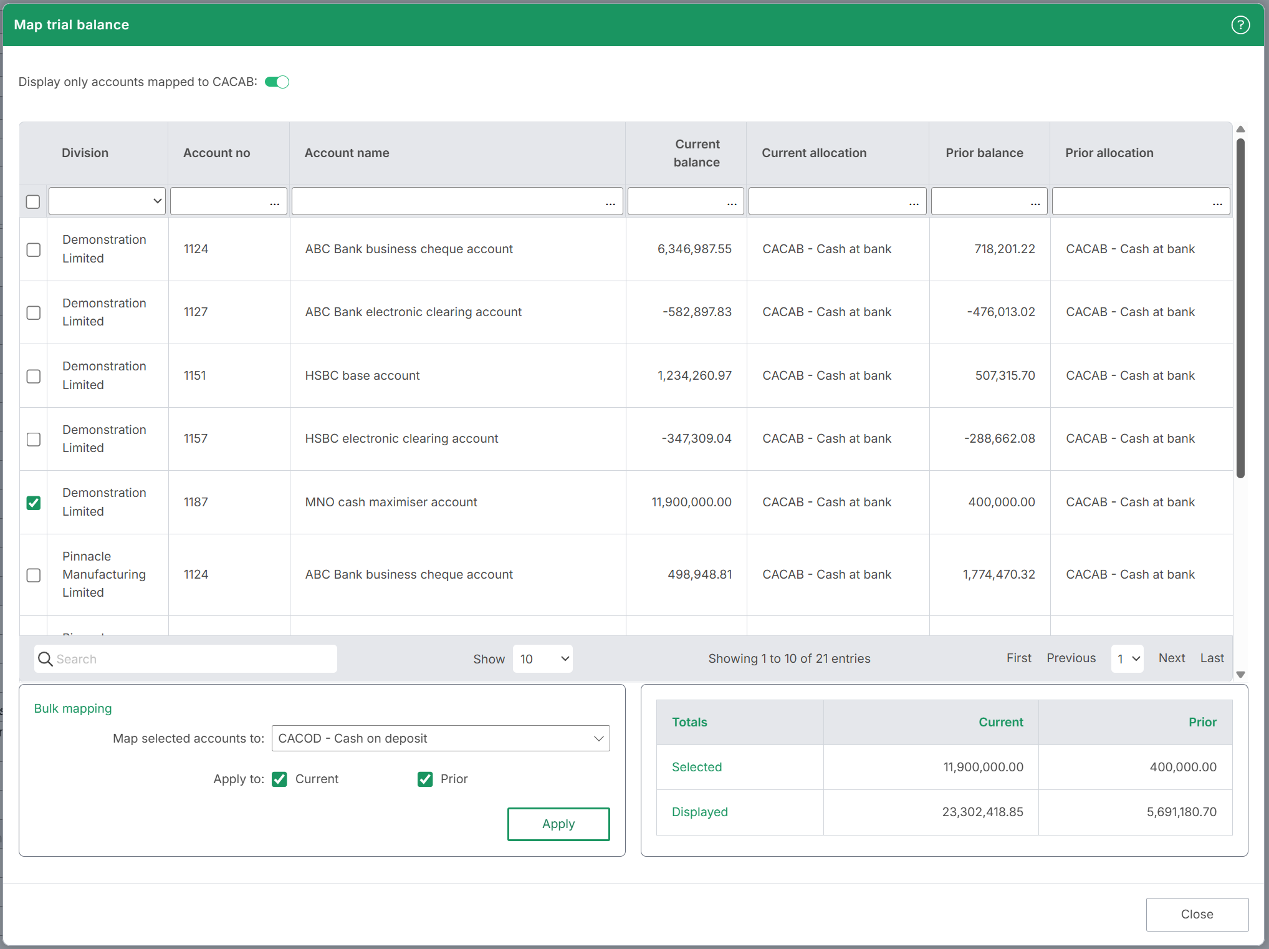Go to First page
Screen dimensions: 1269x949
click(x=1018, y=658)
